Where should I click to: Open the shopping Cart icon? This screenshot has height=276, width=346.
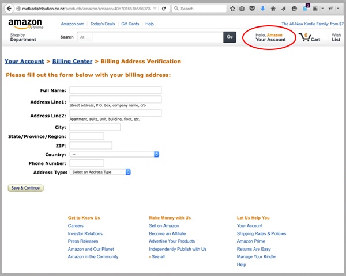coord(309,37)
